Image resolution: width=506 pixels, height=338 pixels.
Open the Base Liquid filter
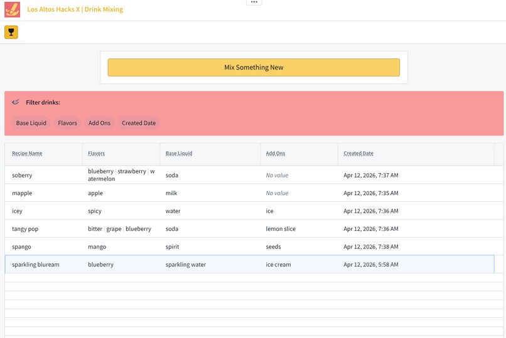[31, 123]
